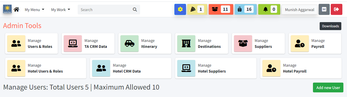Open the box counter showing 11

pyautogui.click(x=221, y=10)
